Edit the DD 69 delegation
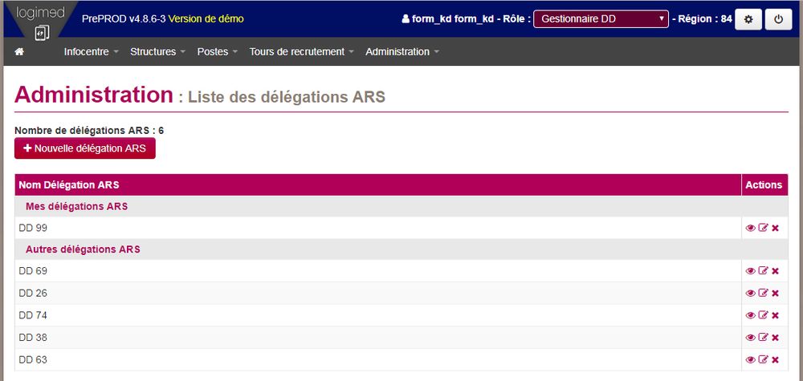 coord(763,271)
